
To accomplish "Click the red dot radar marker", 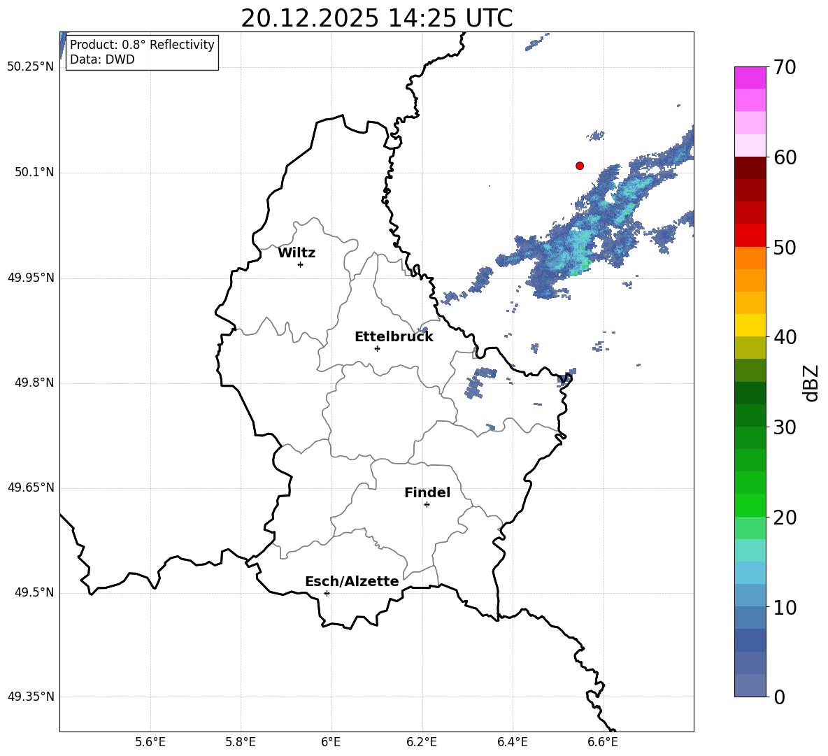I will tap(580, 166).
